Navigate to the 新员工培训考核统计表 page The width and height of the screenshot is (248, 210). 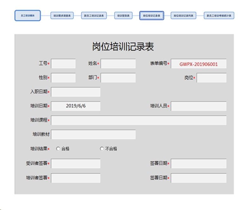[219, 15]
